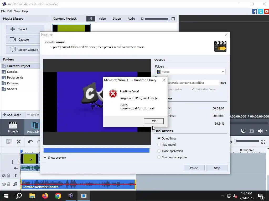Open the Media Library panel
The height and width of the screenshot is (201, 269).
pos(33,127)
